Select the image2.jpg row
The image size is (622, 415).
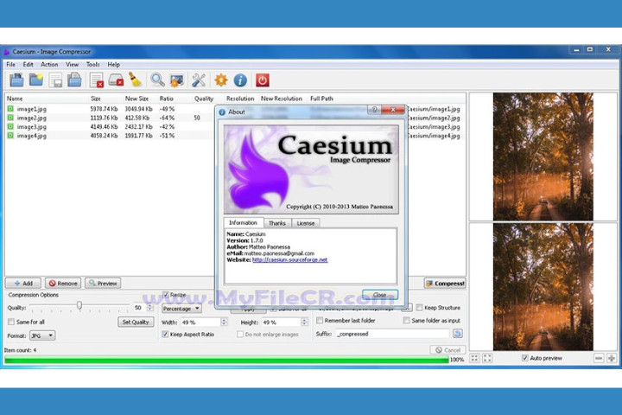(109, 118)
